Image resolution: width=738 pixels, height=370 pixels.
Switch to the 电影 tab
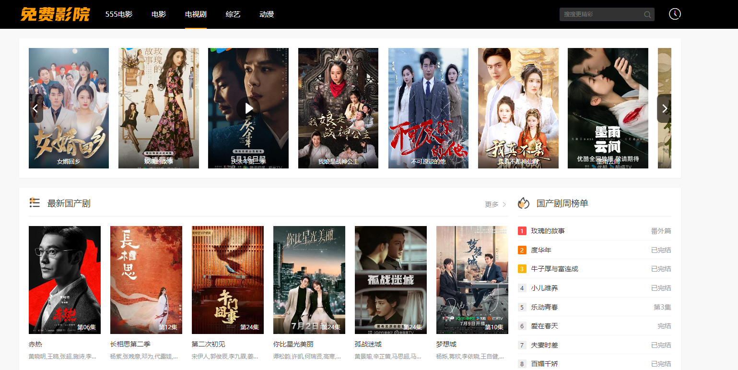[159, 14]
